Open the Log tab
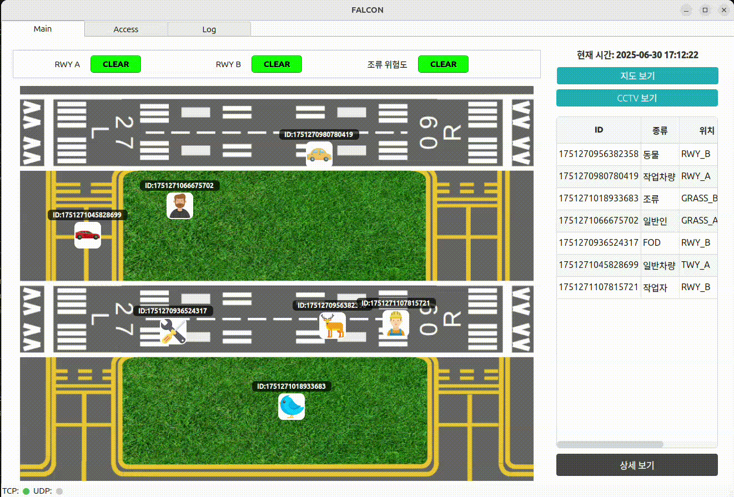This screenshot has height=497, width=734. pyautogui.click(x=209, y=29)
